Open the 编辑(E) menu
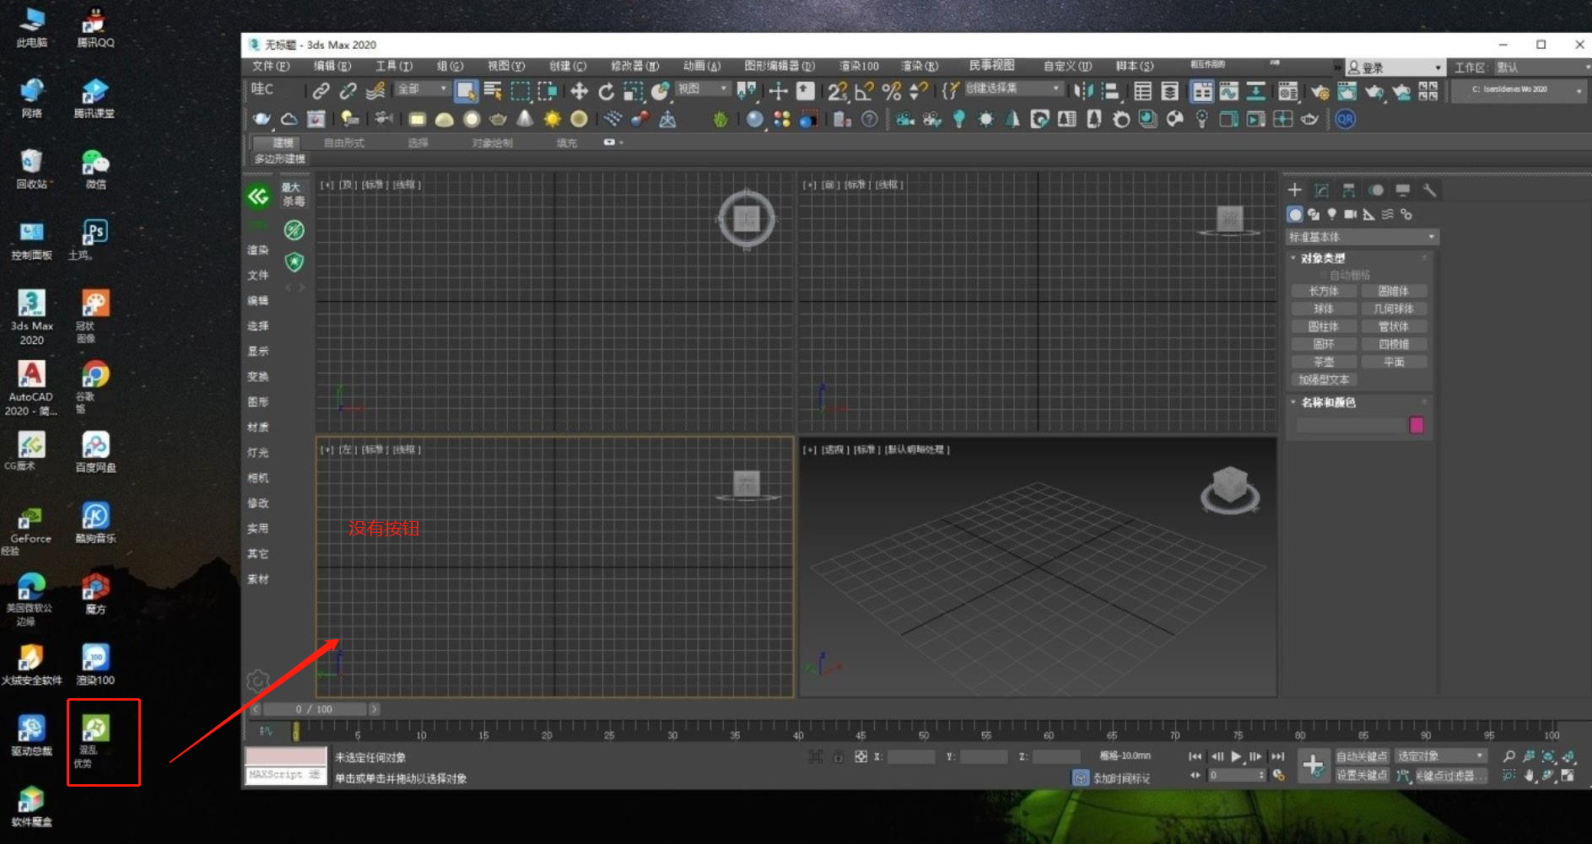Viewport: 1592px width, 844px height. pos(332,66)
